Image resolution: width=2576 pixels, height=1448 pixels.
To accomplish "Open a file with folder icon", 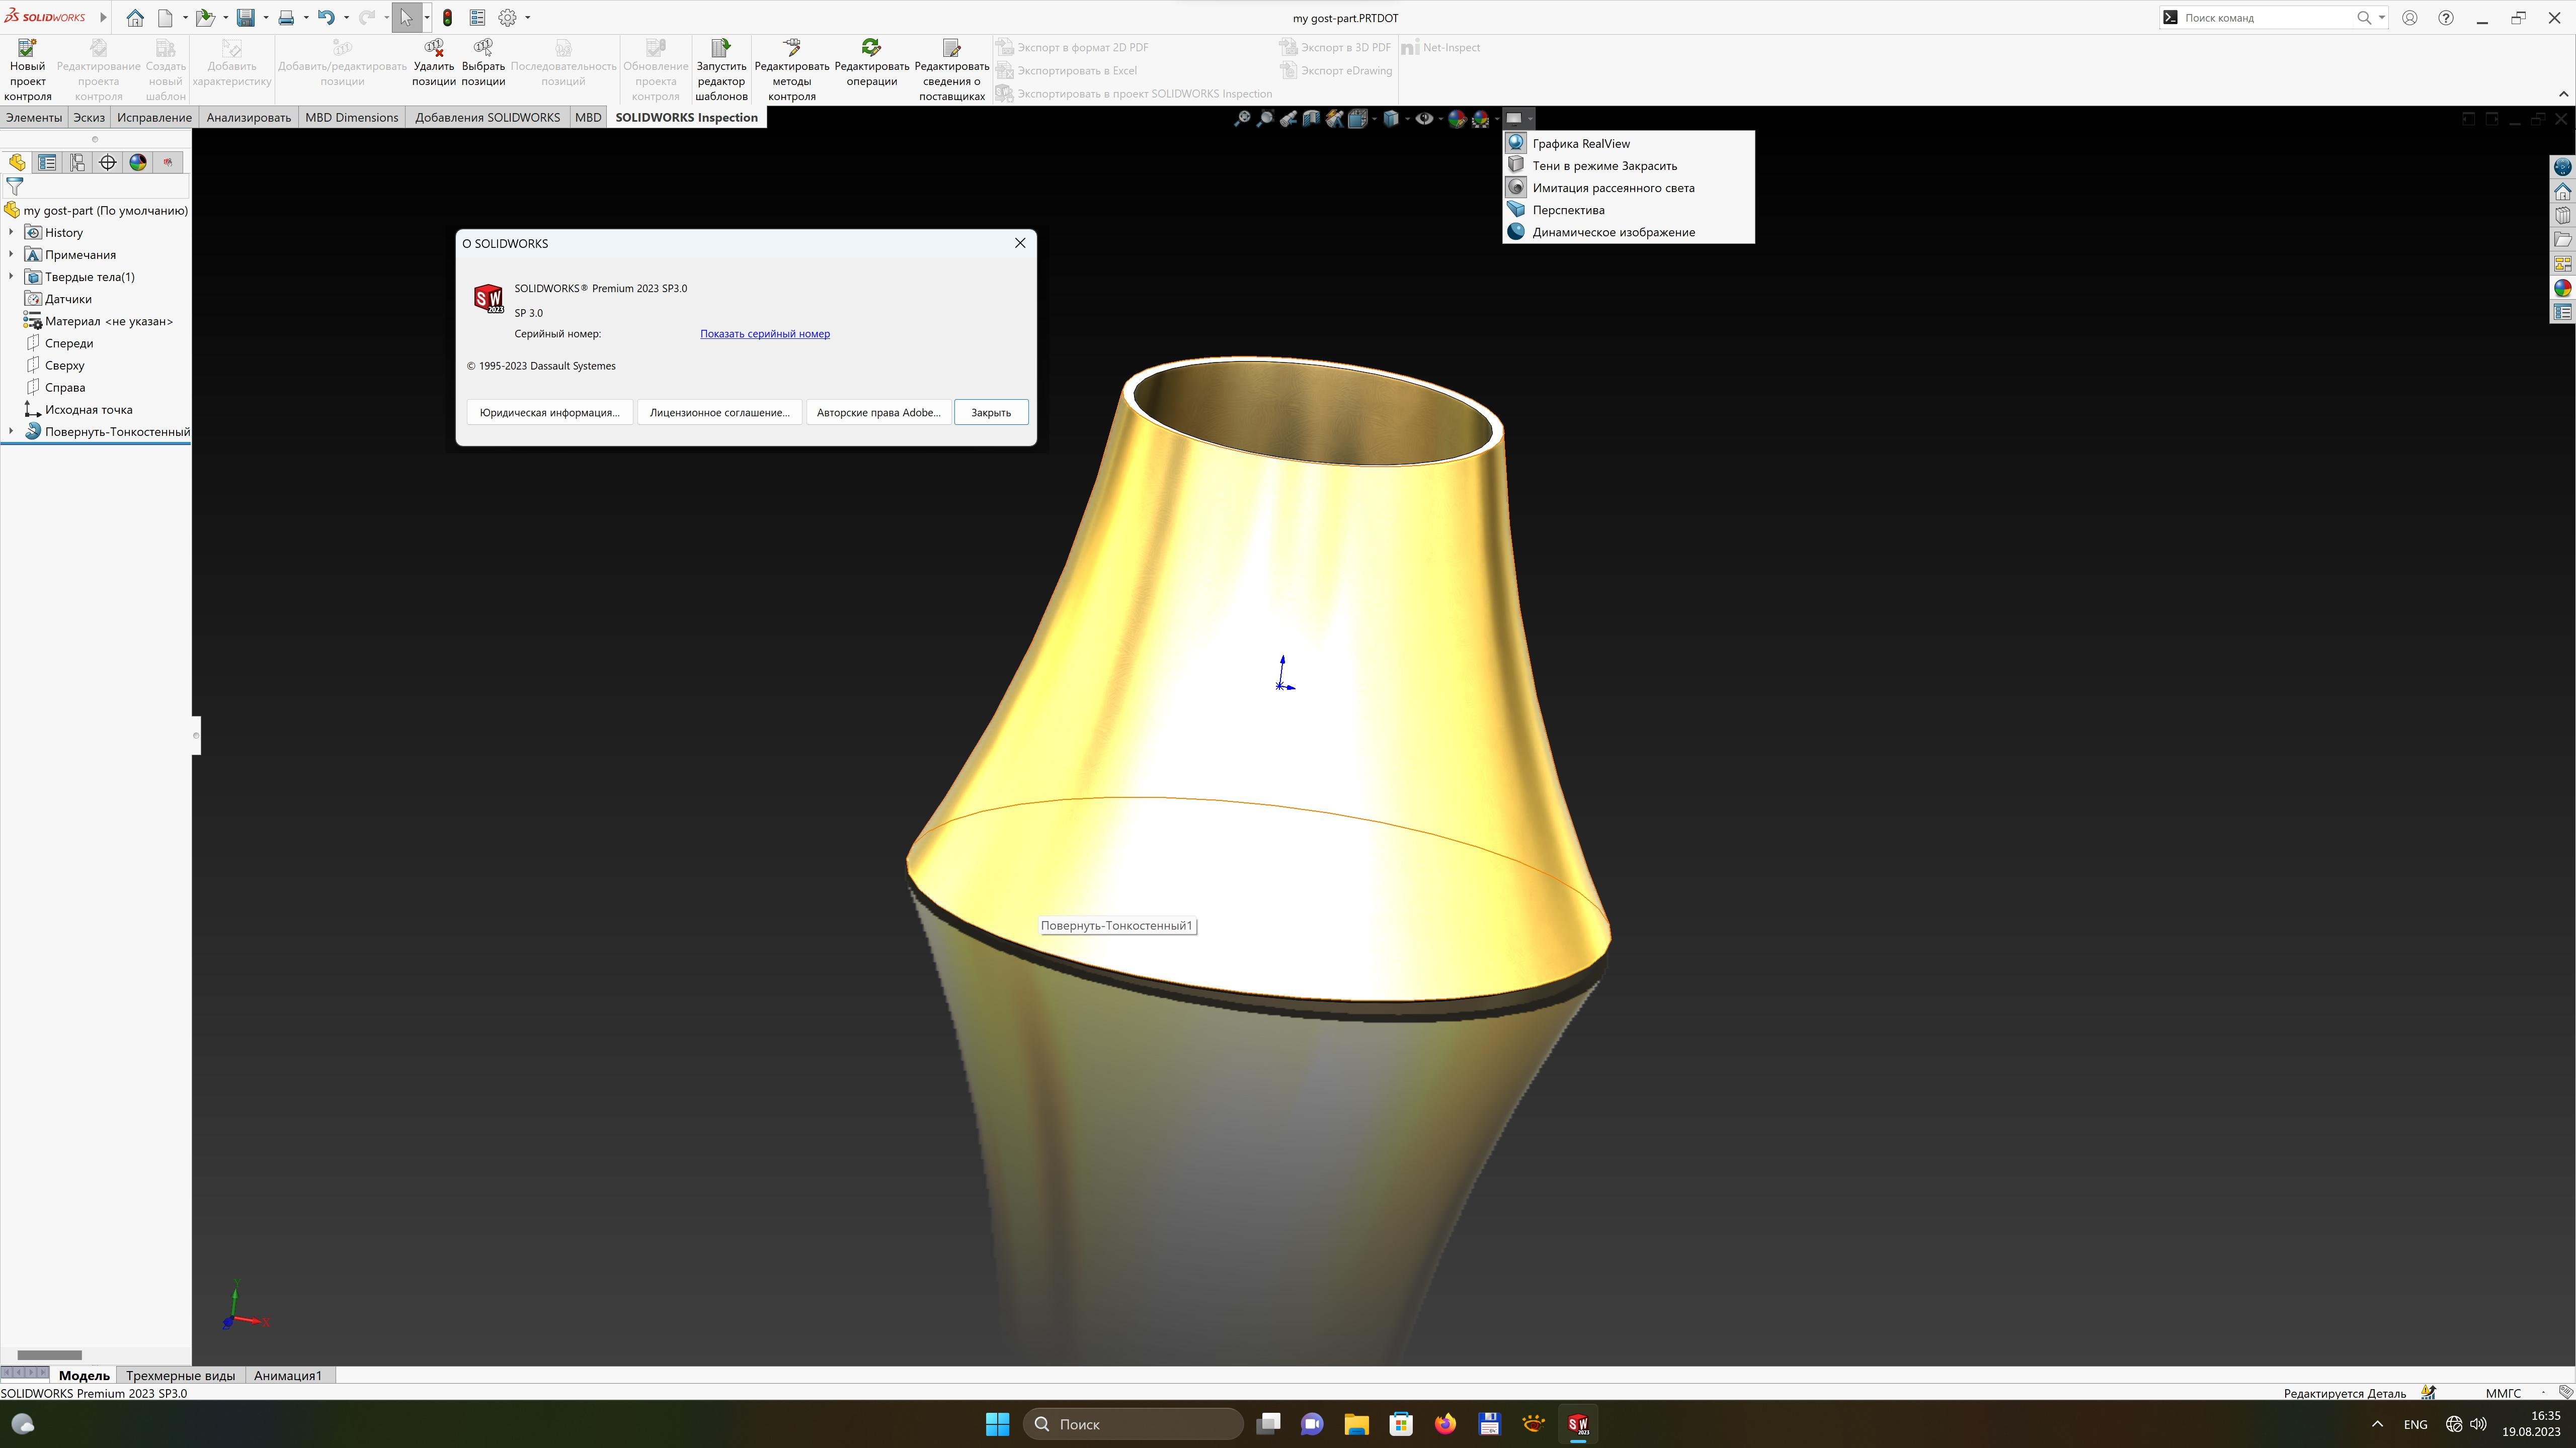I will pos(205,18).
